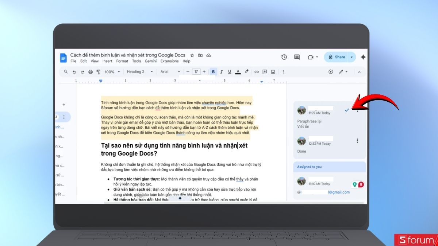Open more options on 11:27 AM comment

(357, 110)
